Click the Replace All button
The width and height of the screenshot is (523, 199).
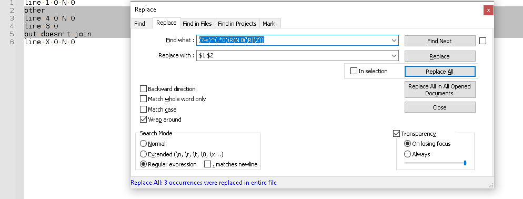pos(440,72)
